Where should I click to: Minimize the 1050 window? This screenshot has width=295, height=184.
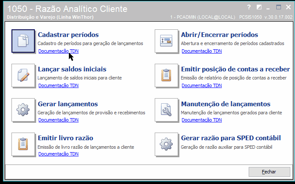click(x=268, y=8)
